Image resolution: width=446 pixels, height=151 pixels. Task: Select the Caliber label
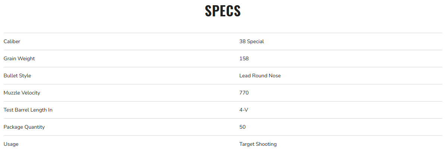point(12,42)
